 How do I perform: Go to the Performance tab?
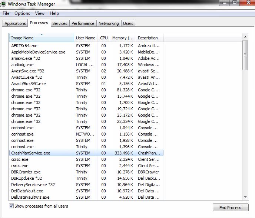tap(83, 23)
